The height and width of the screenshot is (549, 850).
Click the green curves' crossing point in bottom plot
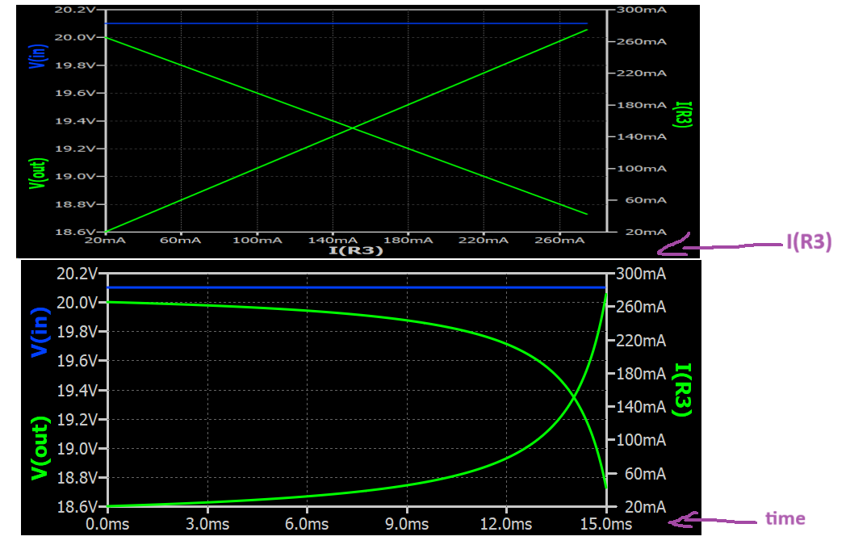coord(574,398)
